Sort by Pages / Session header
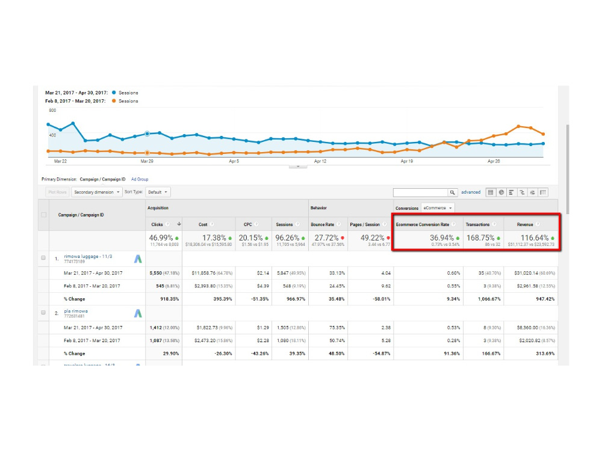Viewport: 602px width, 451px height. 365,224
